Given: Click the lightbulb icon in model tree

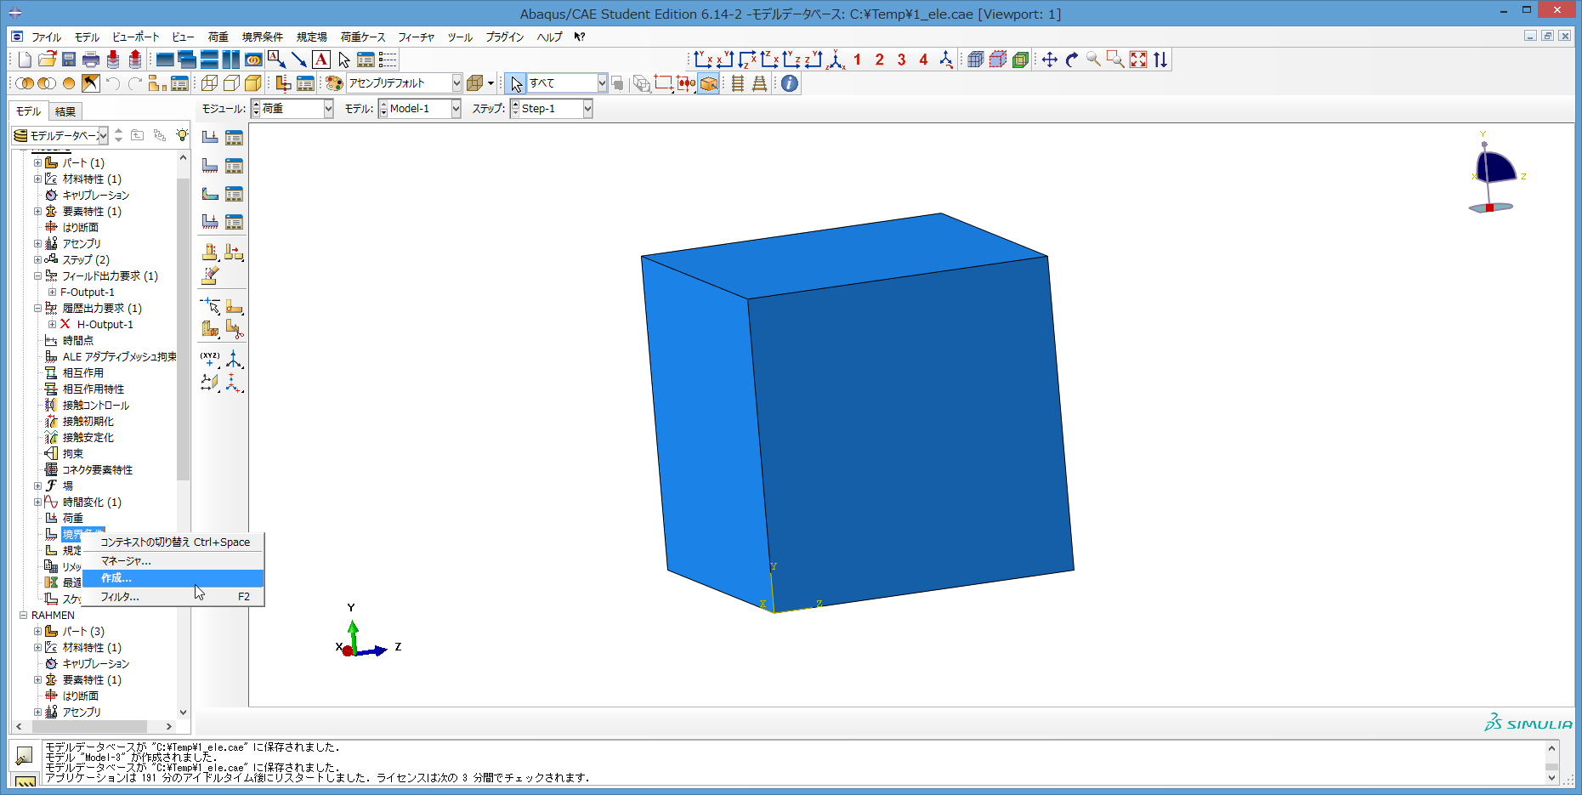Looking at the screenshot, I should click(x=182, y=135).
